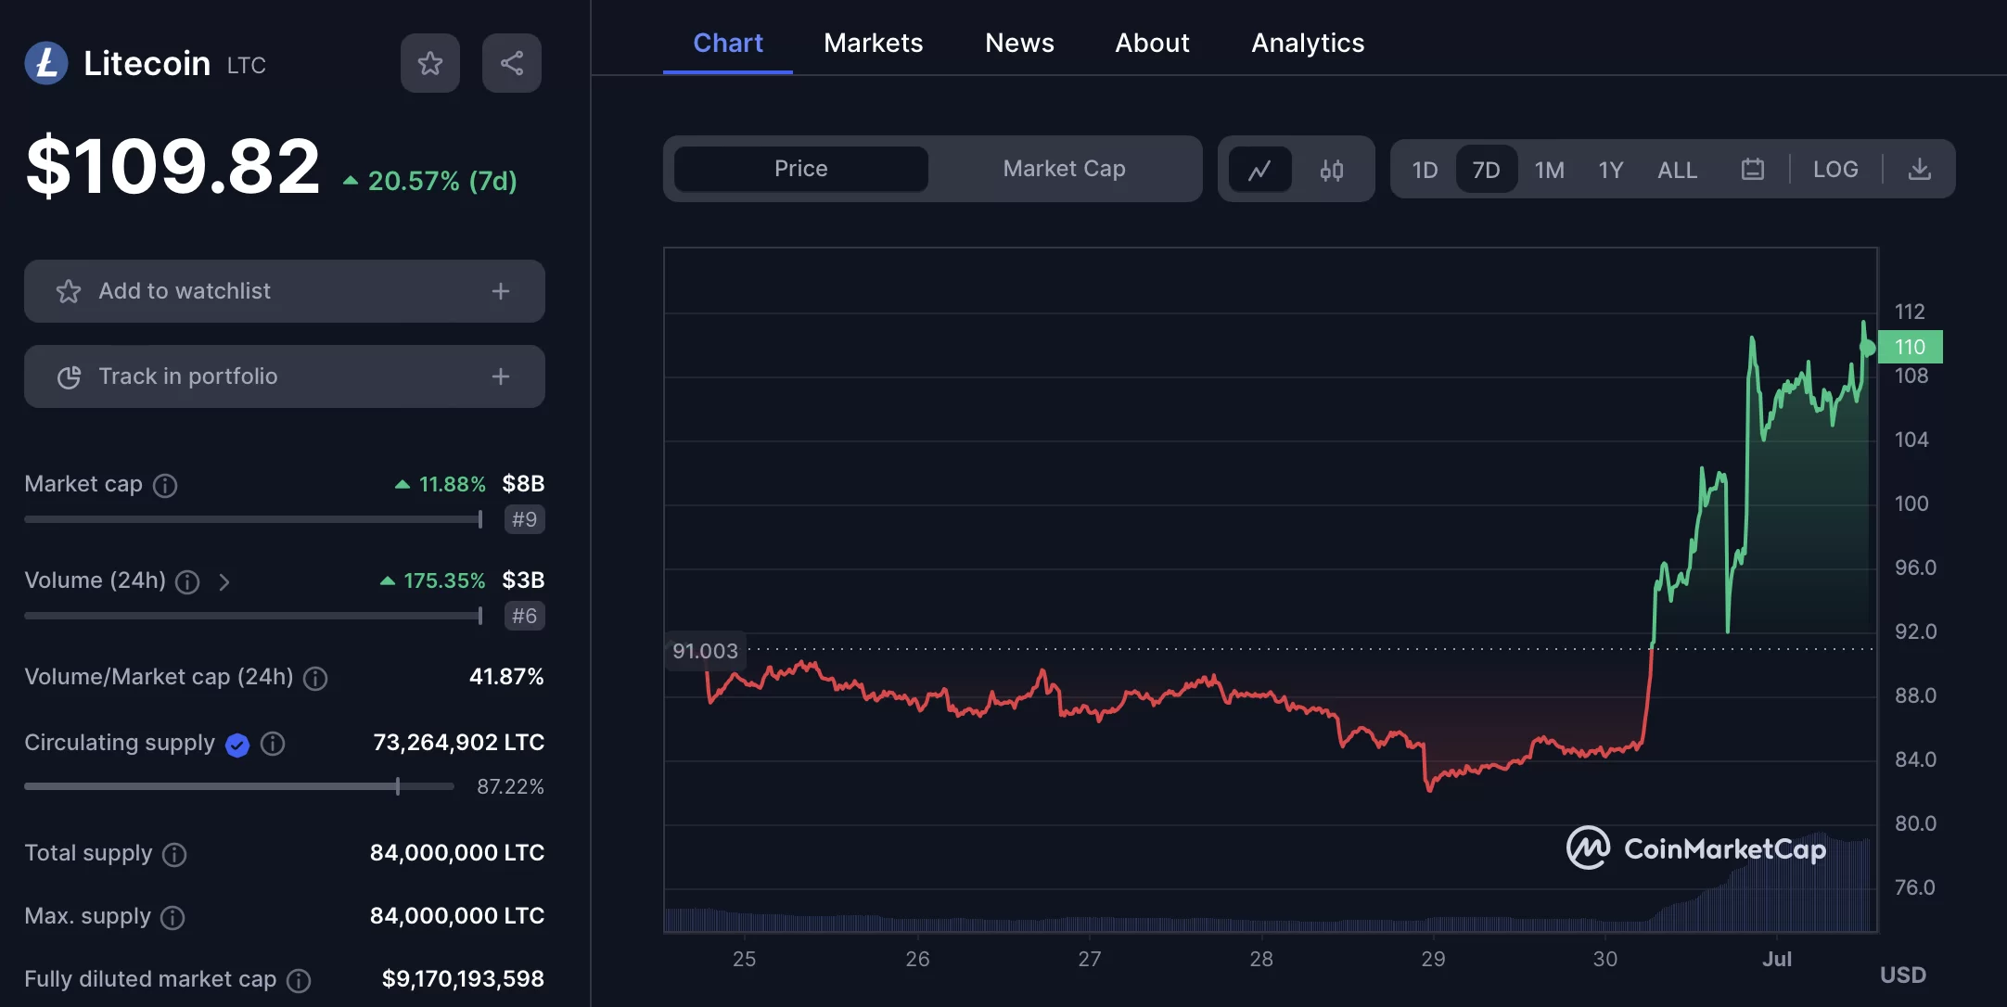Select the Price chart toggle

800,169
